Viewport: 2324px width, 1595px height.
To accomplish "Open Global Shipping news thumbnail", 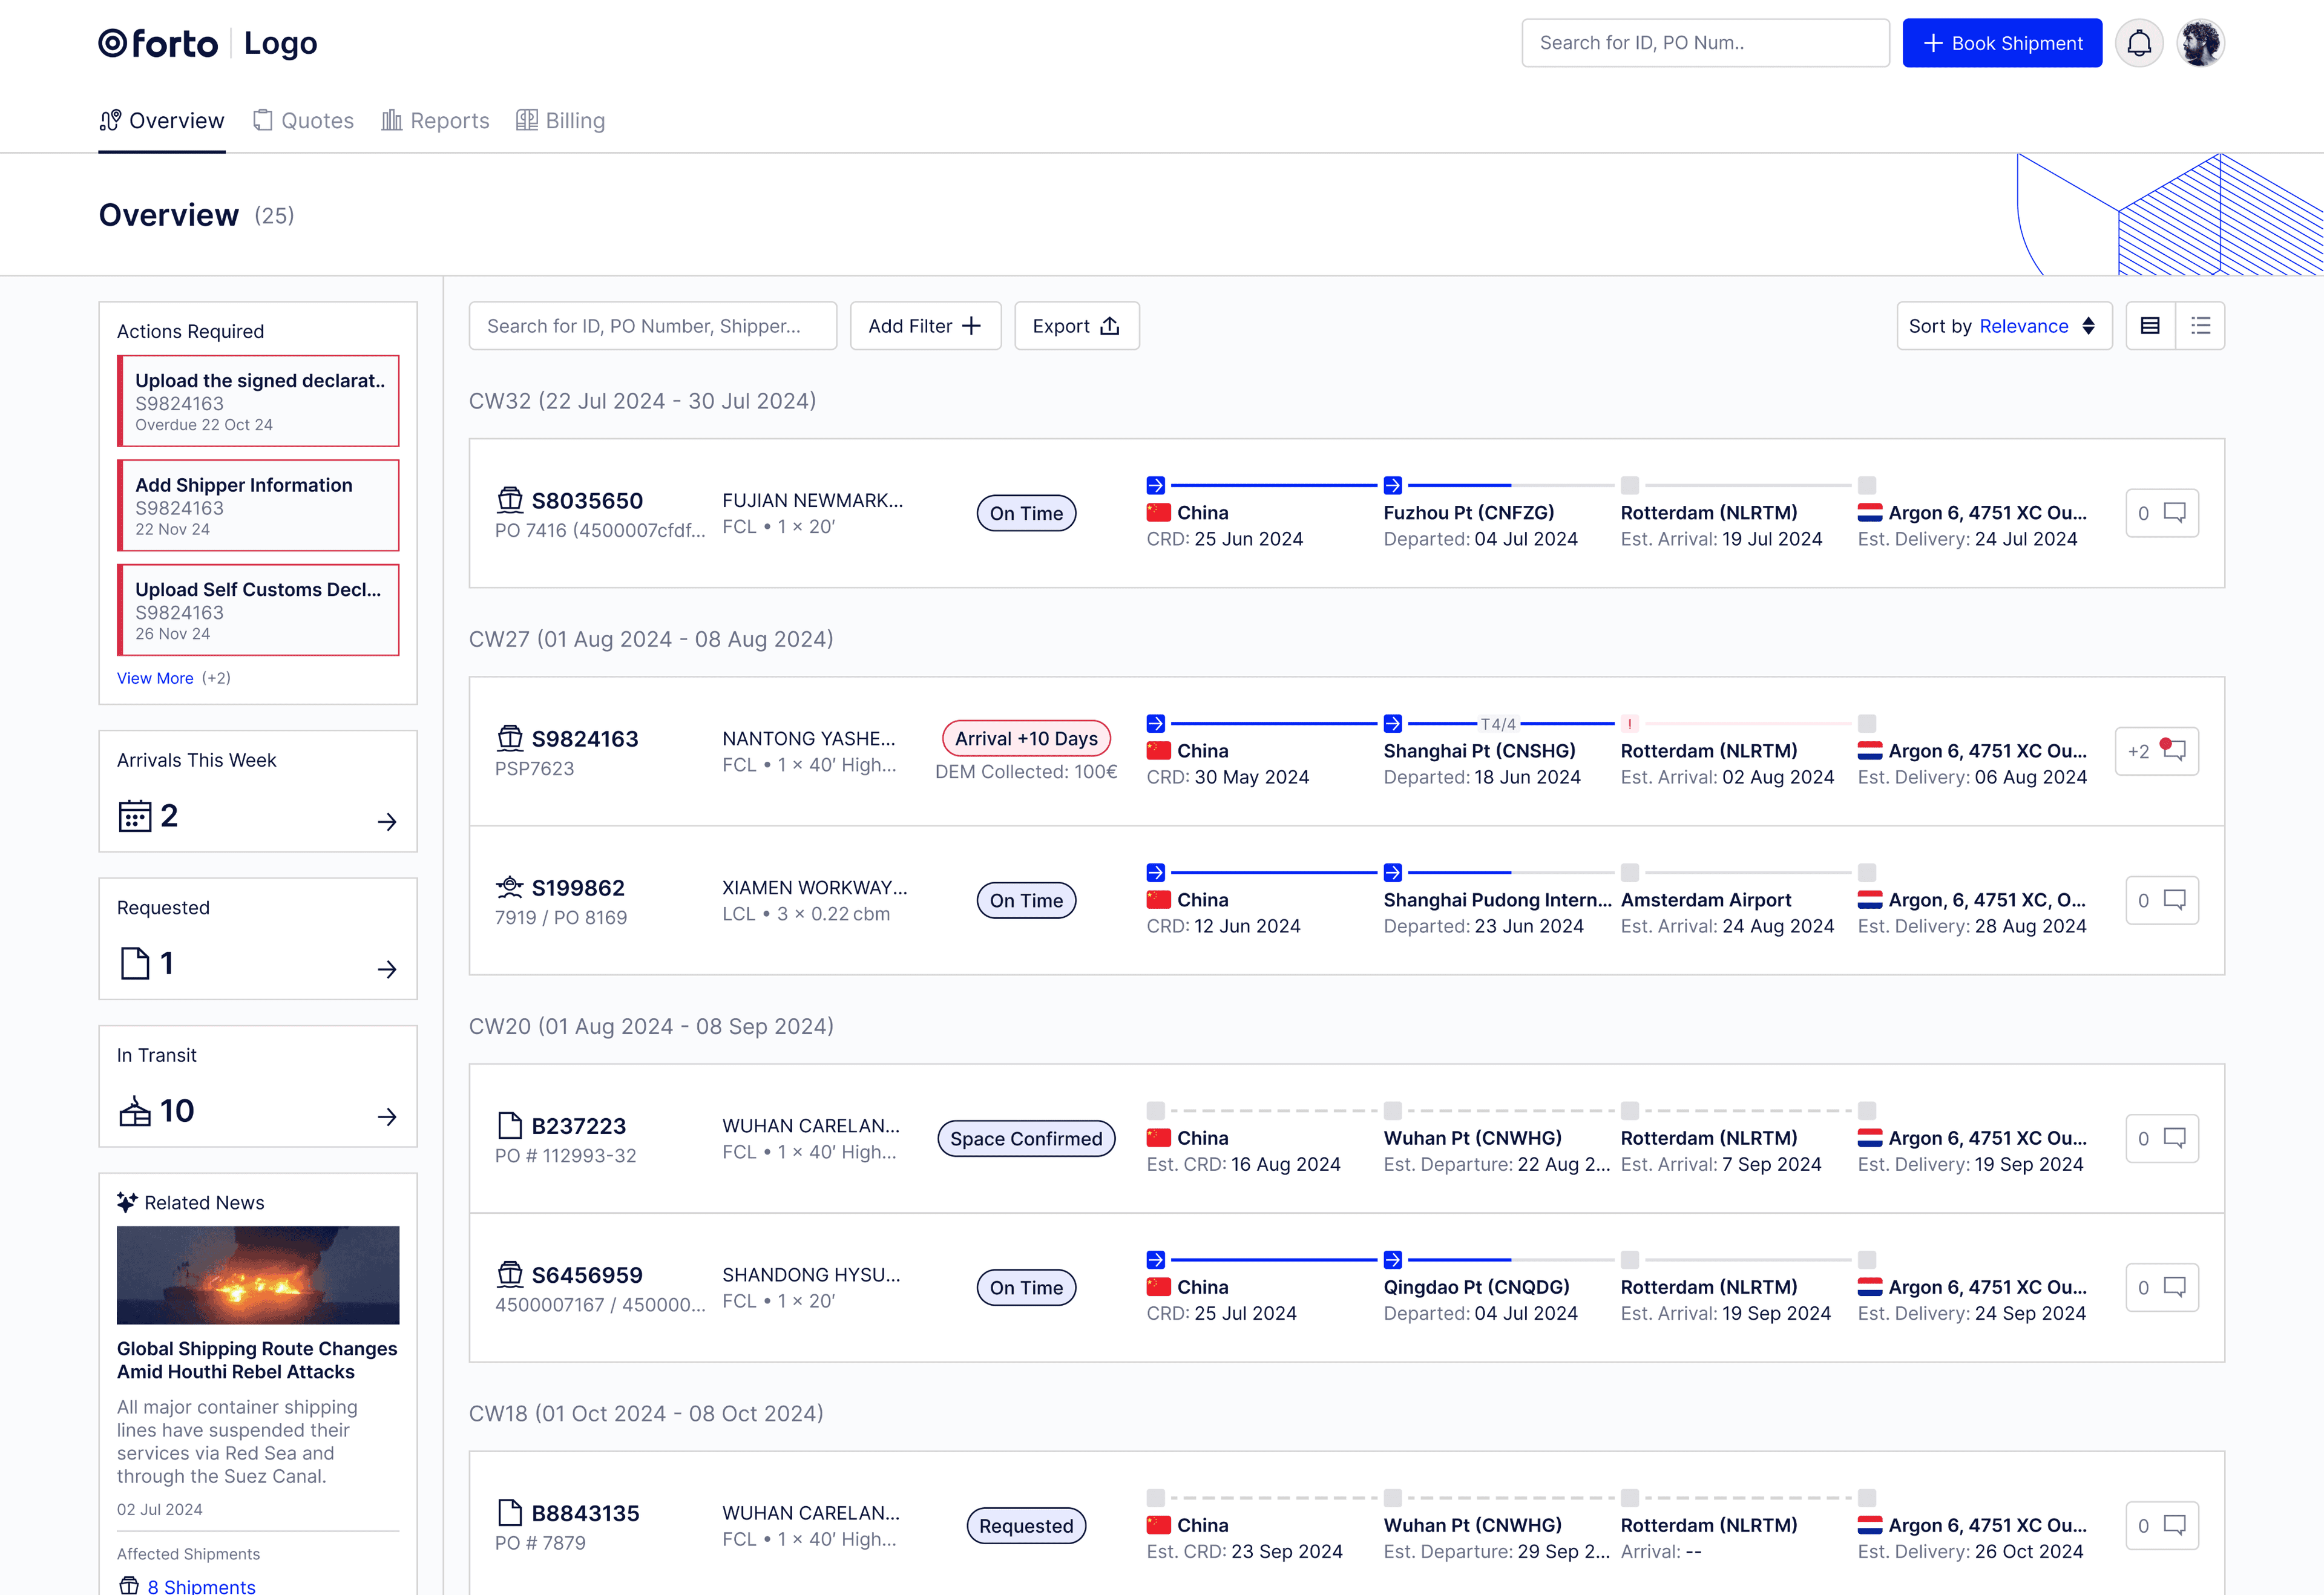I will click(x=258, y=1275).
